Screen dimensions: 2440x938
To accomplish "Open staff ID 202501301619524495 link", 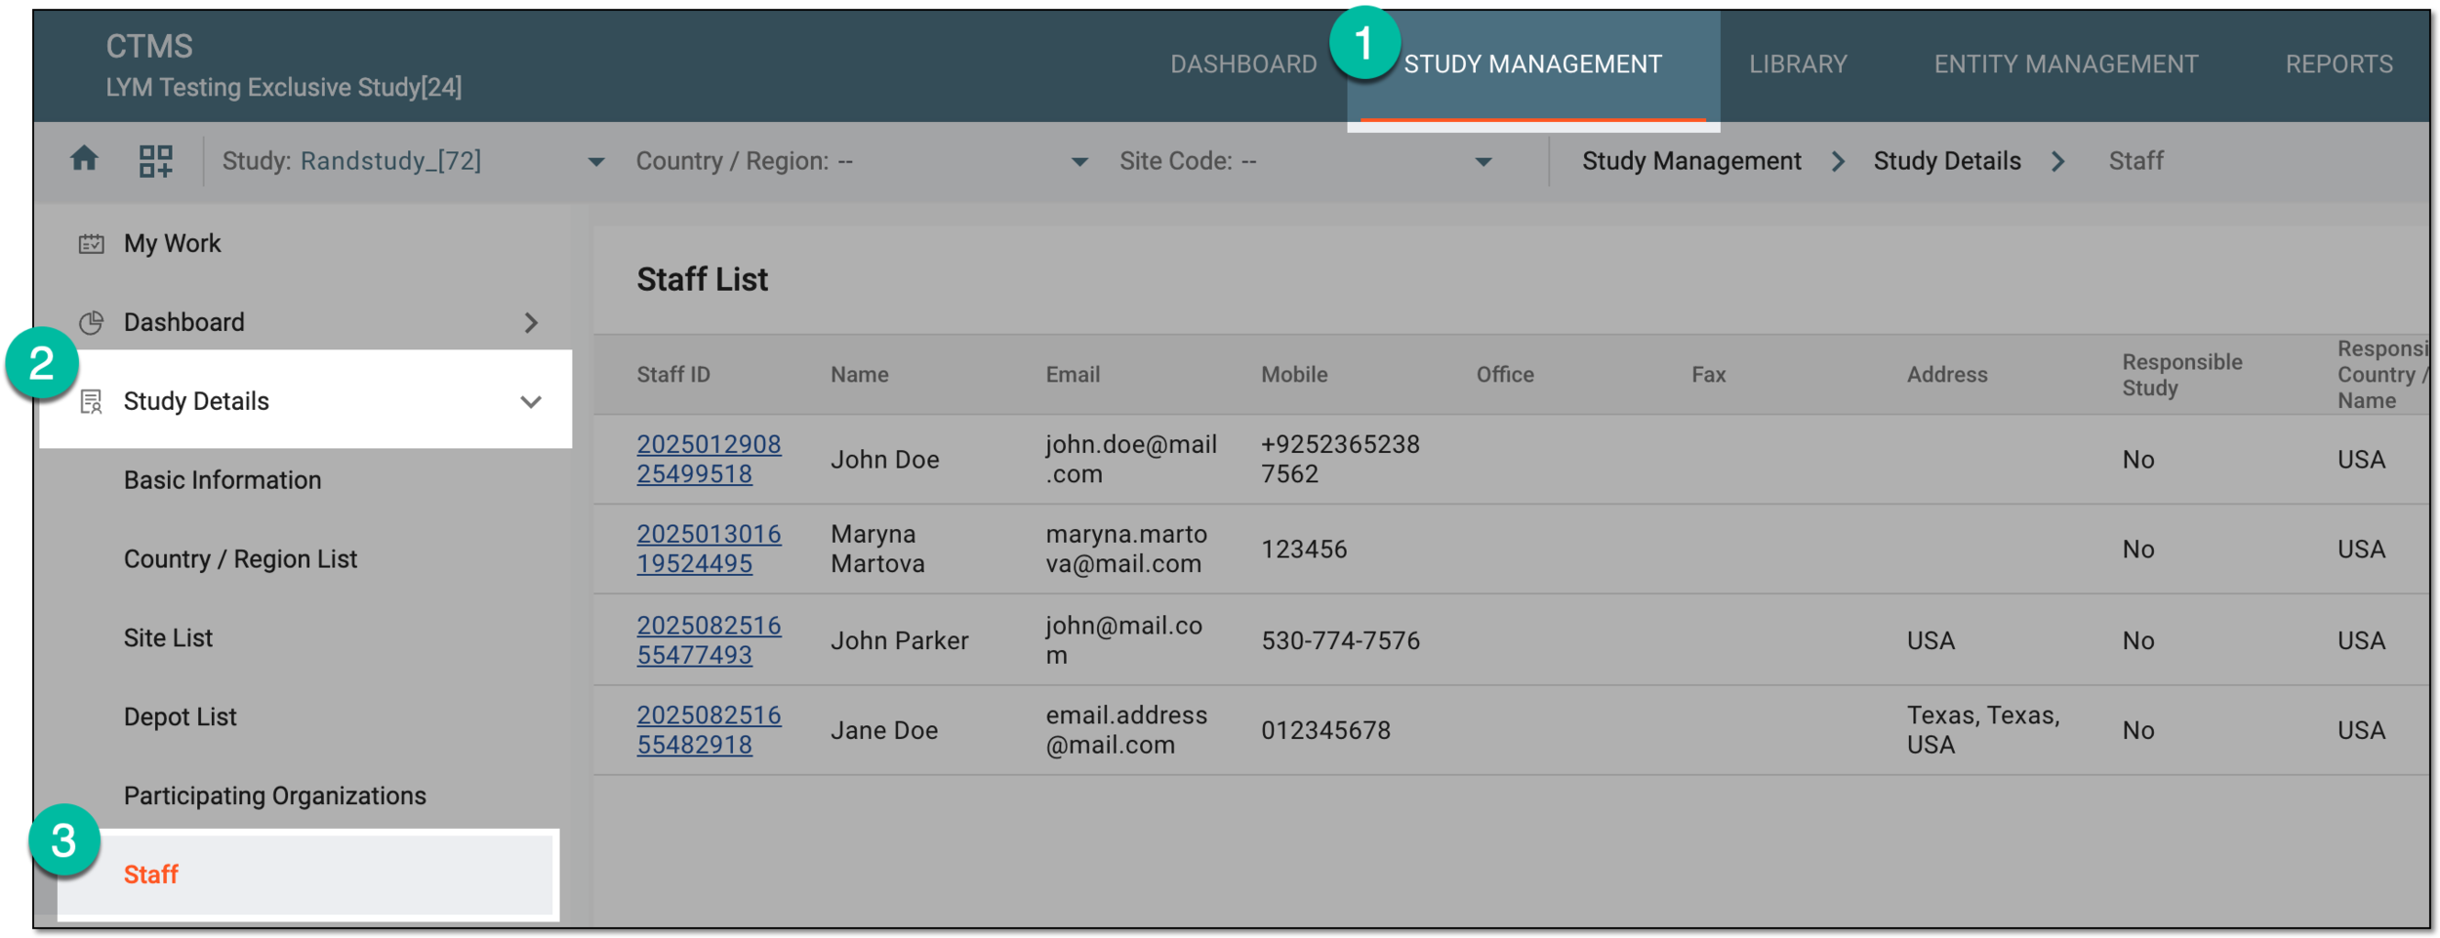I will pos(709,549).
